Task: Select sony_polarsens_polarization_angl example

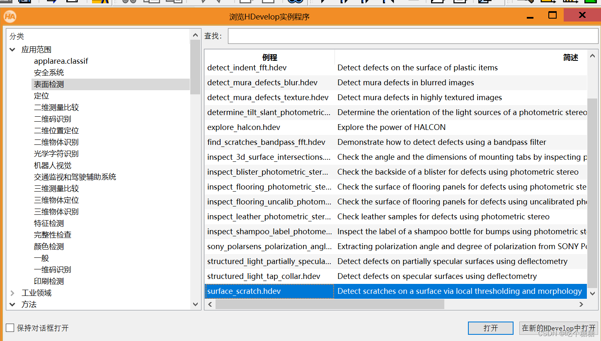Action: (x=269, y=247)
